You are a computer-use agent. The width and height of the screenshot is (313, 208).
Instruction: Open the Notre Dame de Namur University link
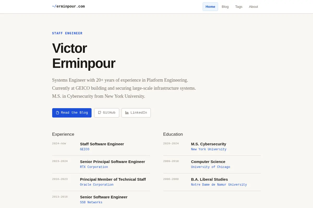219,185
